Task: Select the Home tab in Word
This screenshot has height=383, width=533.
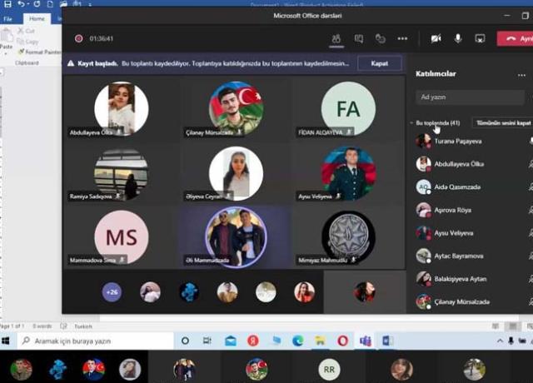Action: point(36,18)
